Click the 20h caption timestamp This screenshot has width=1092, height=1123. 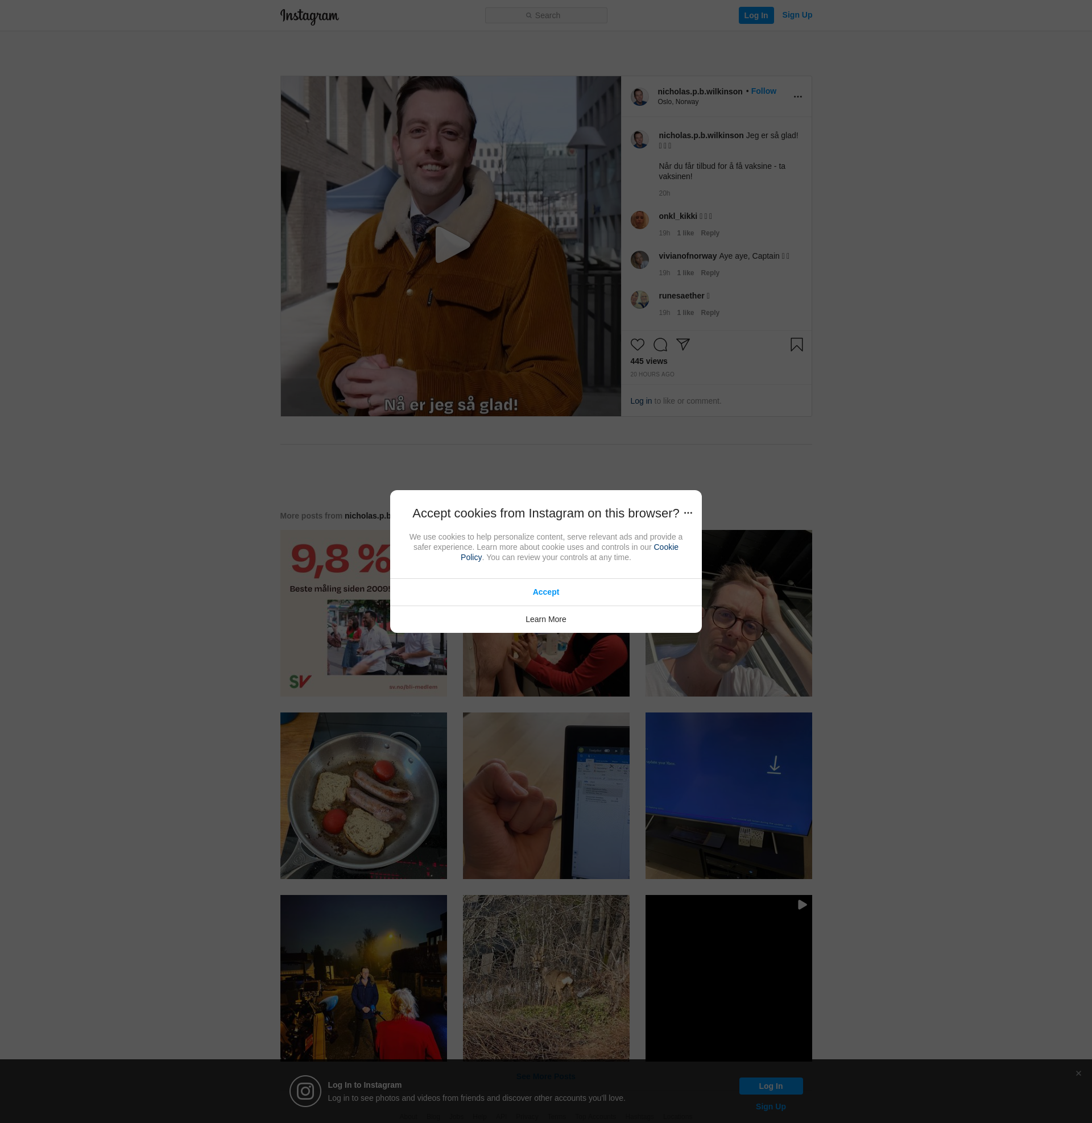pyautogui.click(x=664, y=193)
